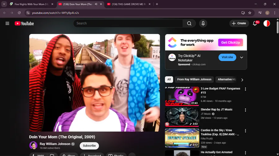The image size is (279, 156).
Task: Go to YouTube home via logo
Action: click(24, 23)
